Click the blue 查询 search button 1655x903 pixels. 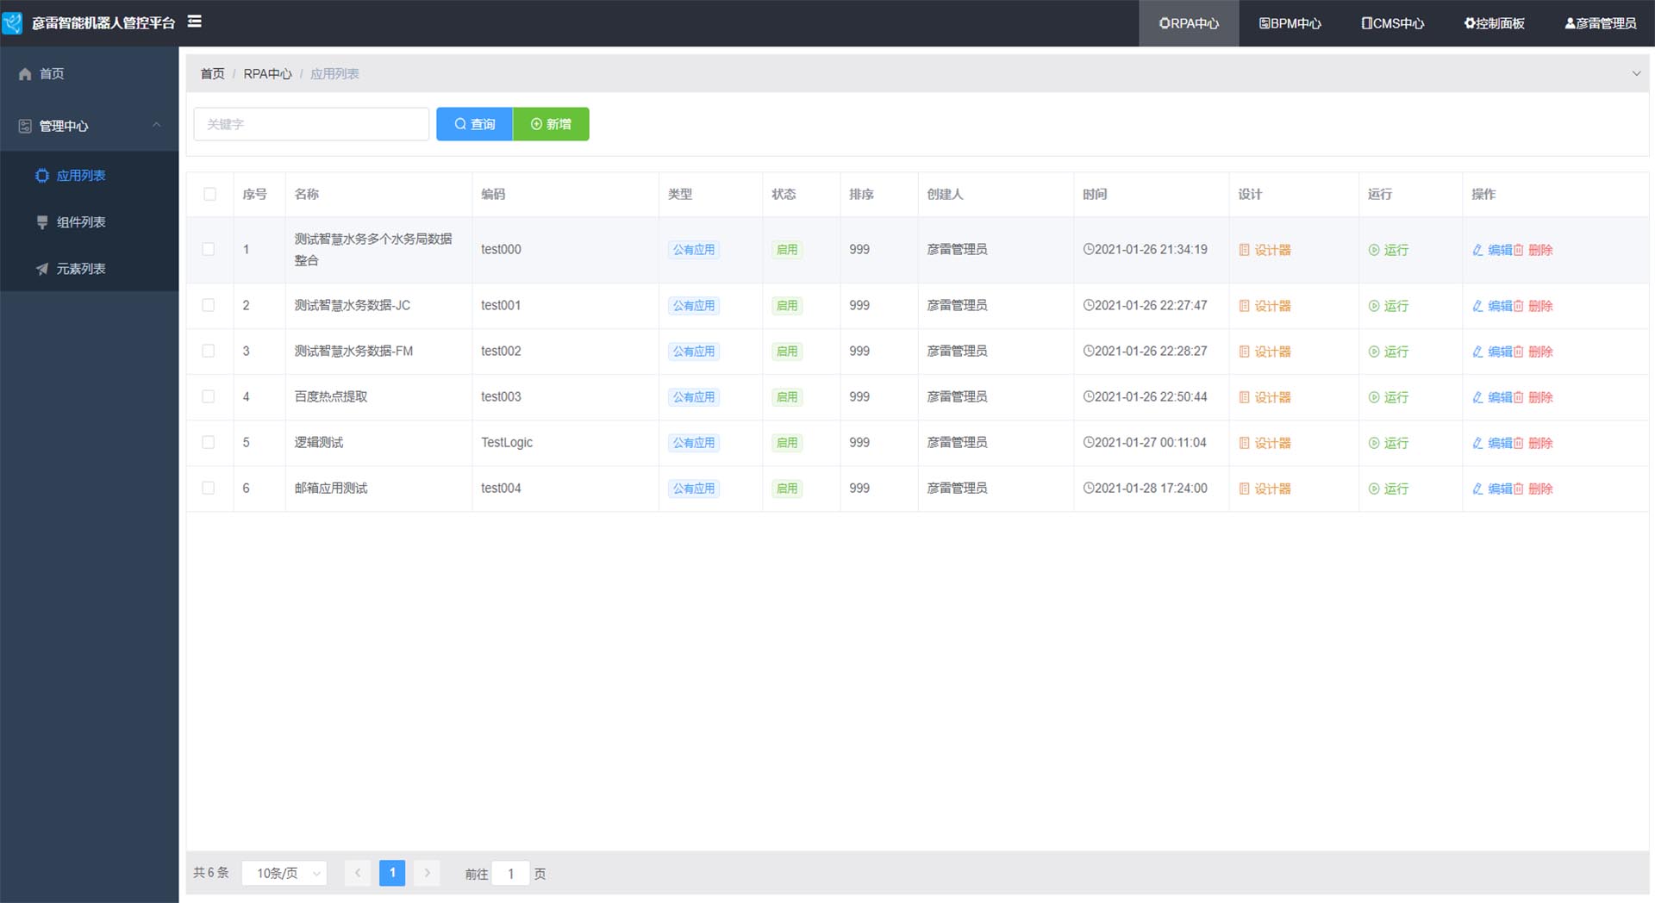click(474, 124)
